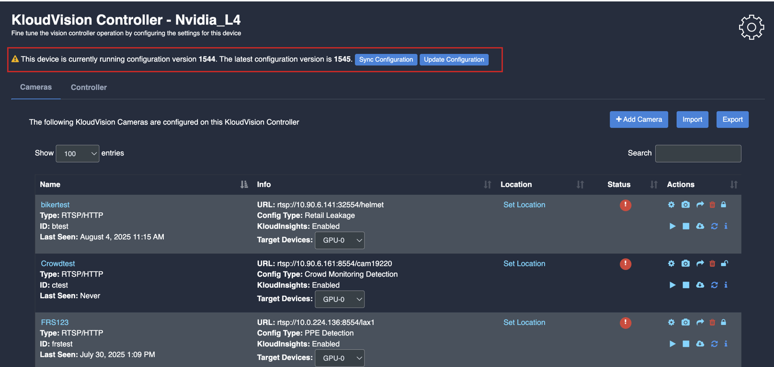Click share arrow icon for FRS123
Viewport: 774px width, 367px height.
click(700, 322)
